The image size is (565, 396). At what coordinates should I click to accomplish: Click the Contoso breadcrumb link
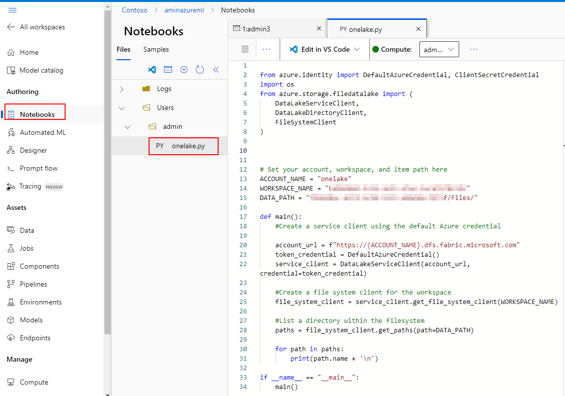coord(135,10)
